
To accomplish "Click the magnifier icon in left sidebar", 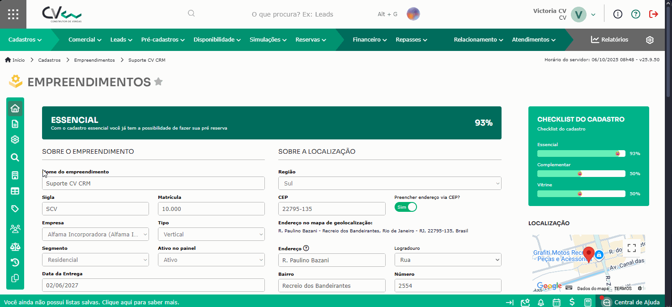I will click(x=15, y=157).
